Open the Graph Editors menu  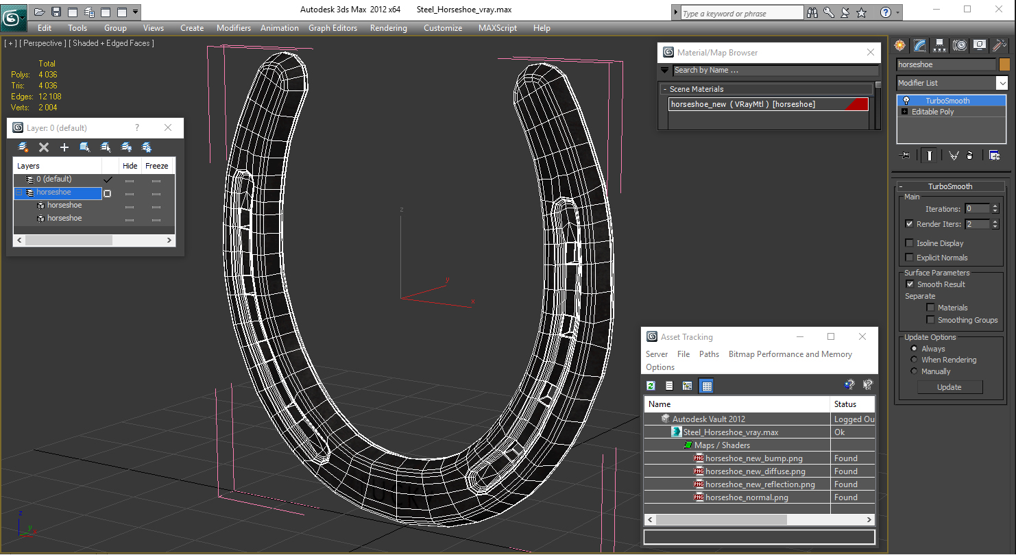(332, 28)
